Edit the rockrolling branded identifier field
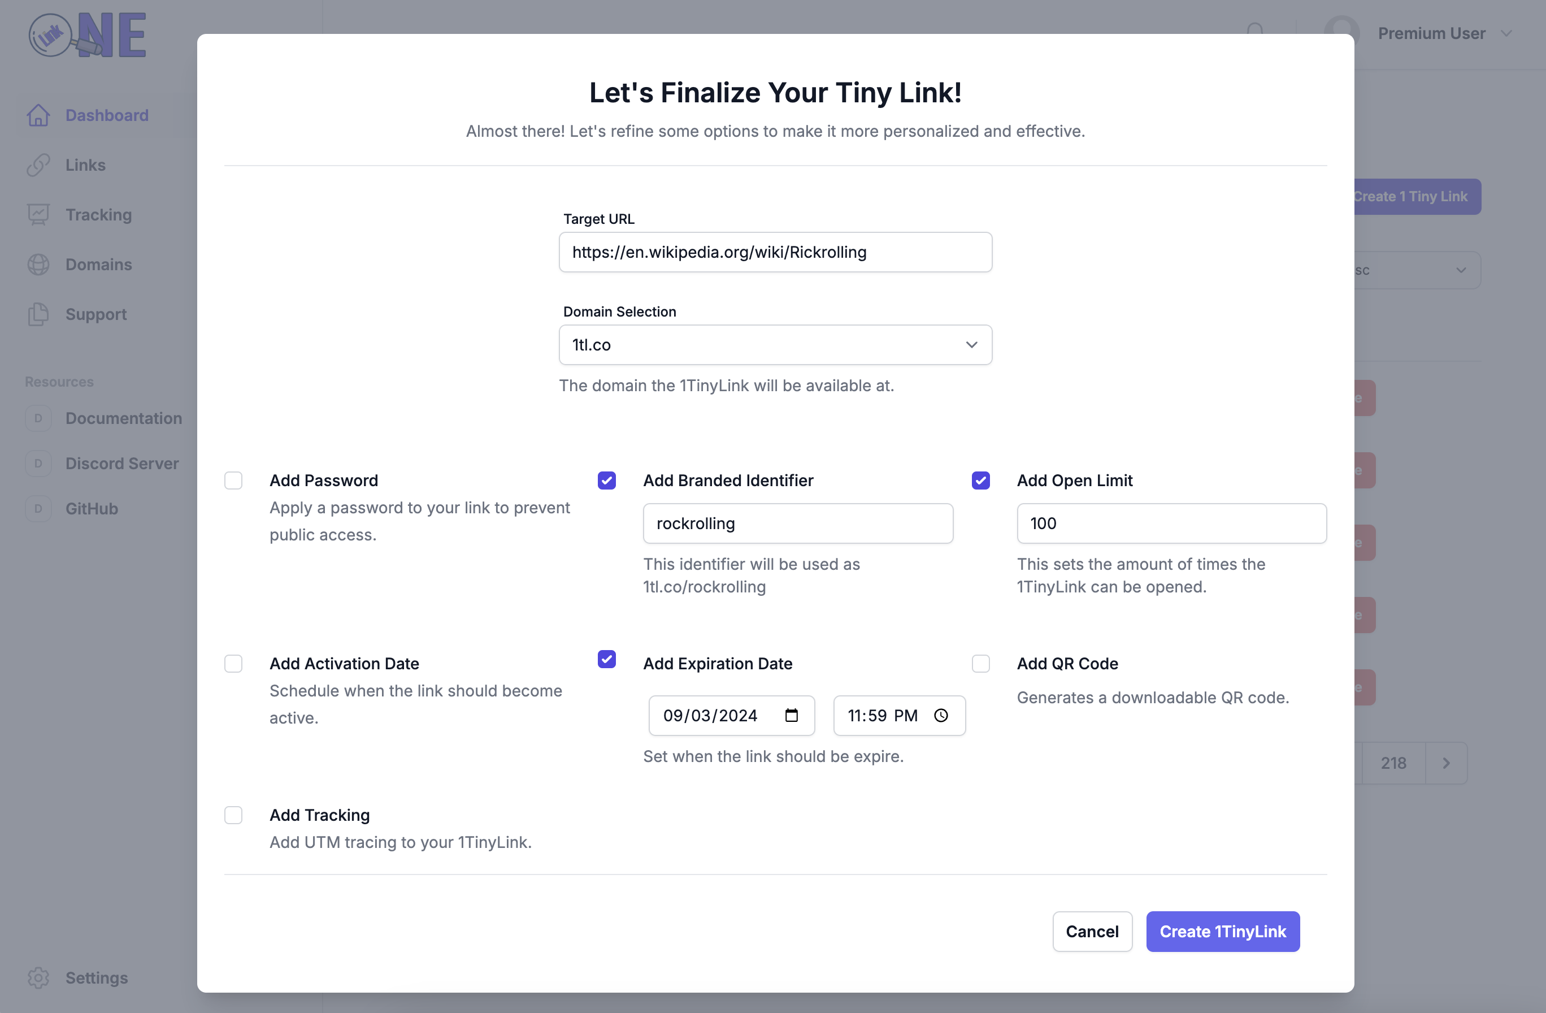1546x1013 pixels. [x=798, y=522]
